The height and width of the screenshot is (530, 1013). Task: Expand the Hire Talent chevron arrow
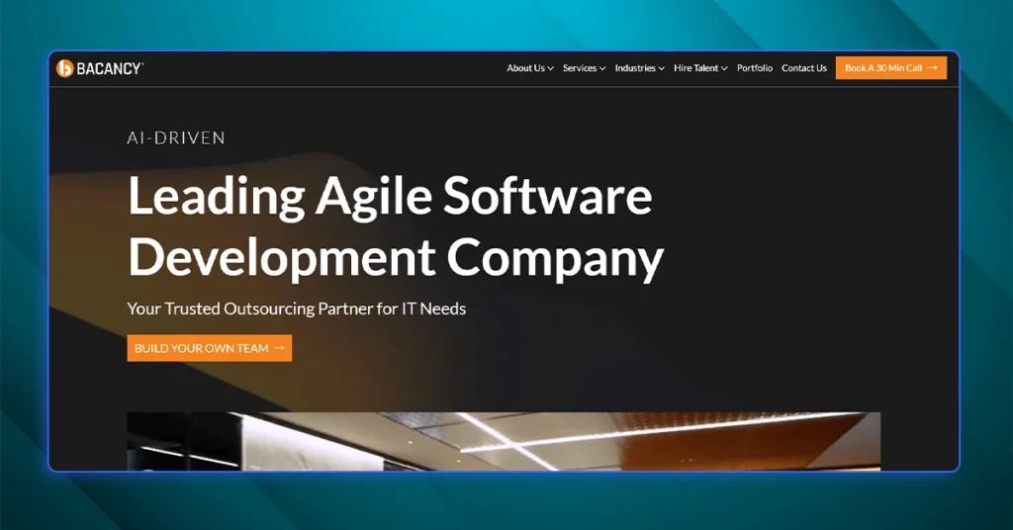point(724,69)
